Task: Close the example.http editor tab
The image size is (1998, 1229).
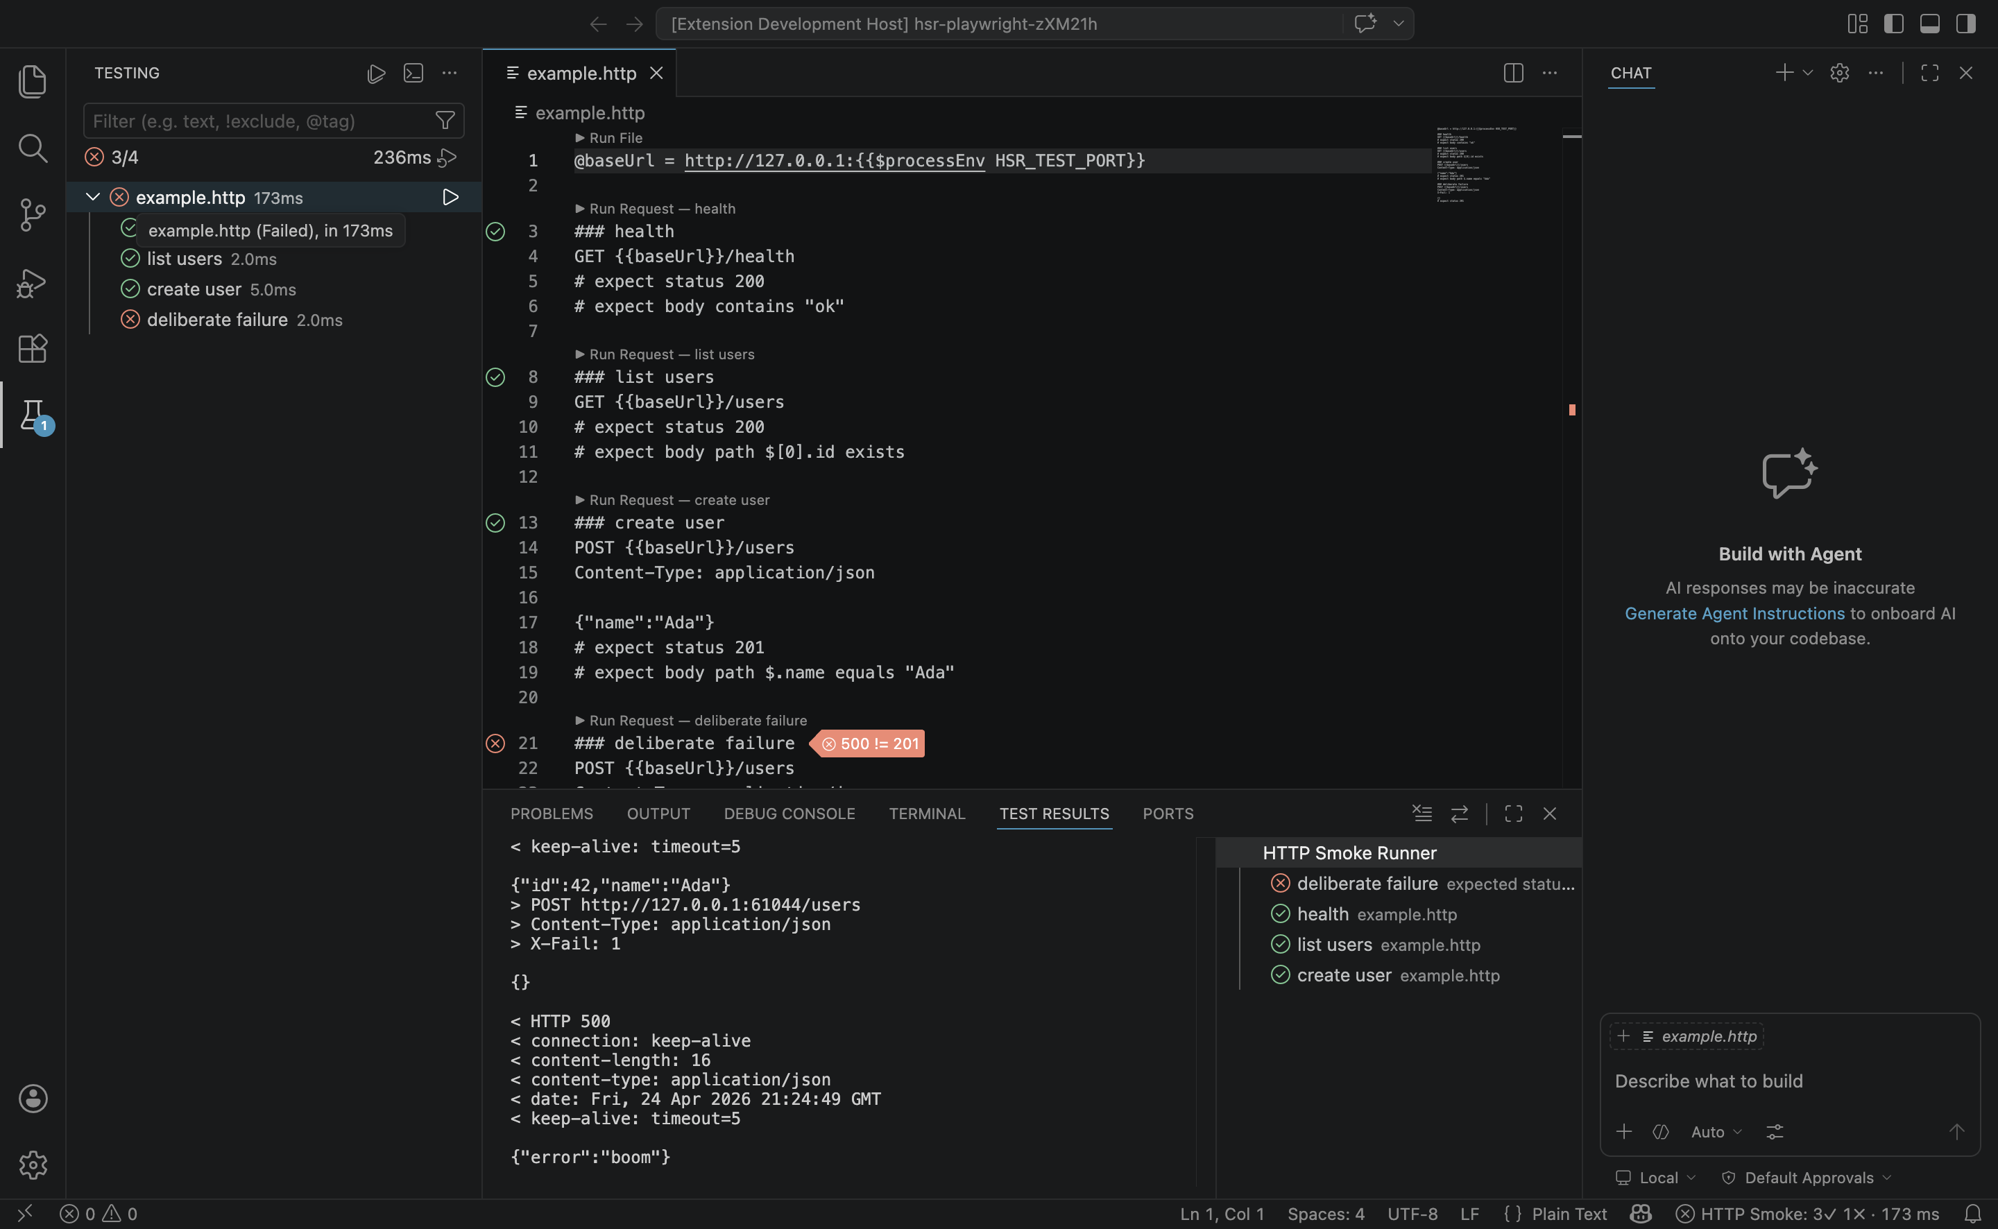Action: (x=657, y=73)
